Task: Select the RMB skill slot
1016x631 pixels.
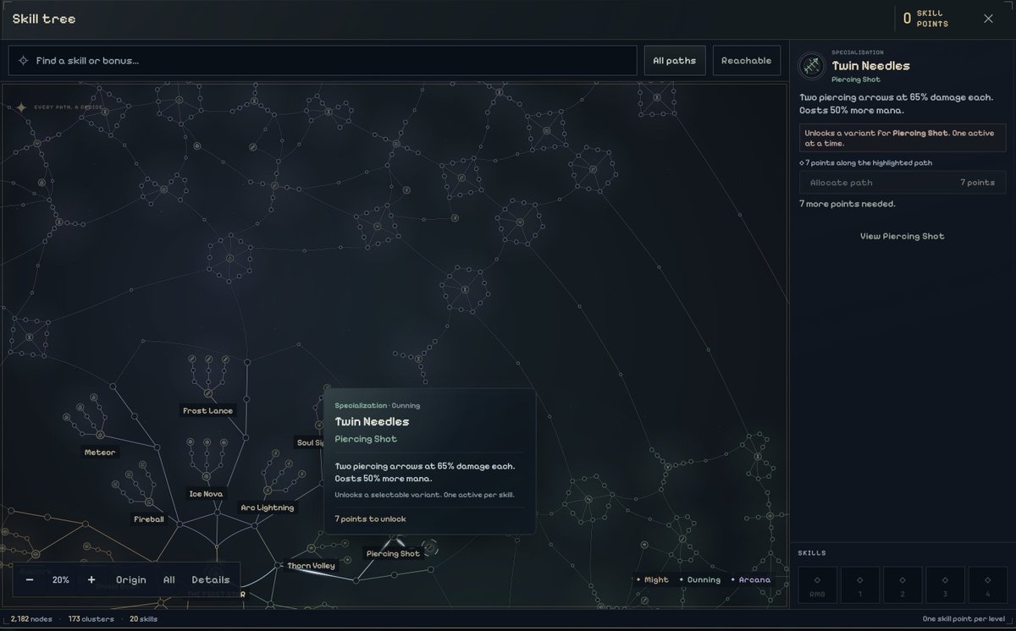Action: pos(817,584)
